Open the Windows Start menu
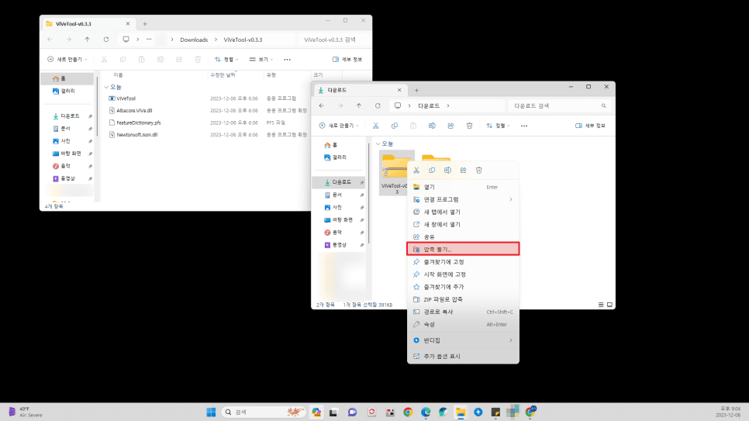 coord(211,412)
